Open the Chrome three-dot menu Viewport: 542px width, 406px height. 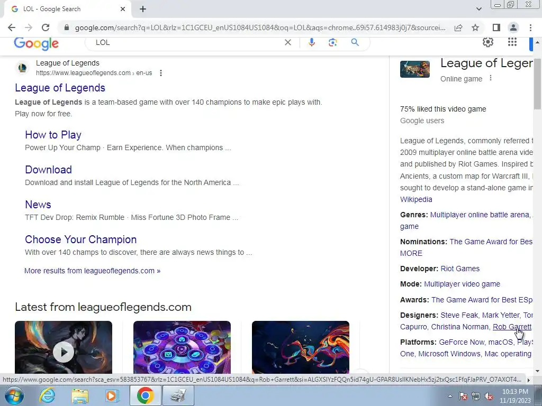click(x=530, y=27)
